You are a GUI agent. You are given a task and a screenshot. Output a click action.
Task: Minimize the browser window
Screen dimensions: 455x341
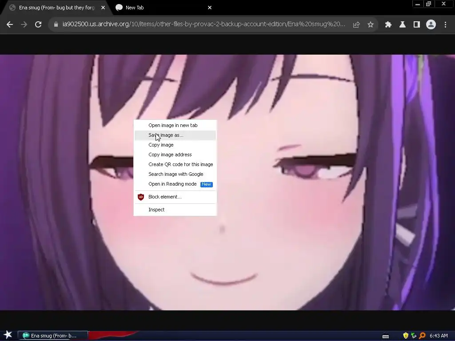(x=417, y=4)
